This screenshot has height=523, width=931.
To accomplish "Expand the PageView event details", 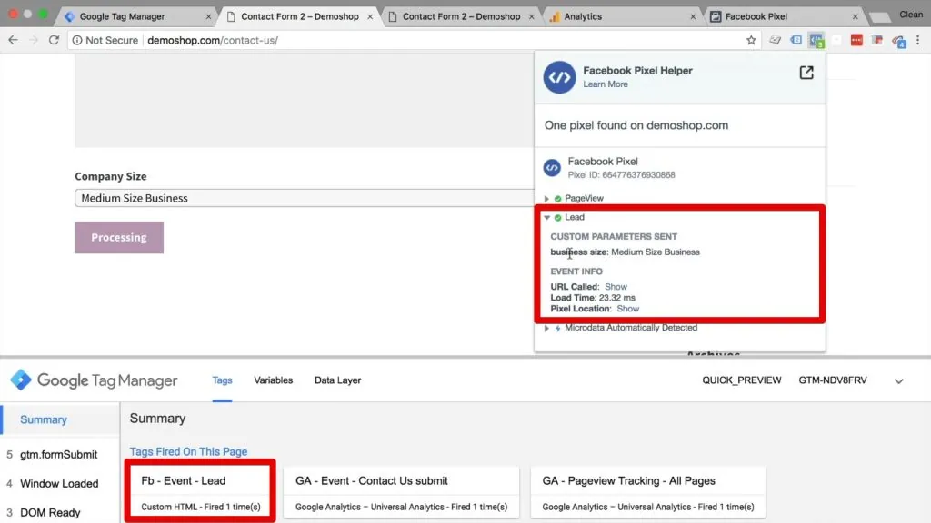I will click(x=546, y=198).
